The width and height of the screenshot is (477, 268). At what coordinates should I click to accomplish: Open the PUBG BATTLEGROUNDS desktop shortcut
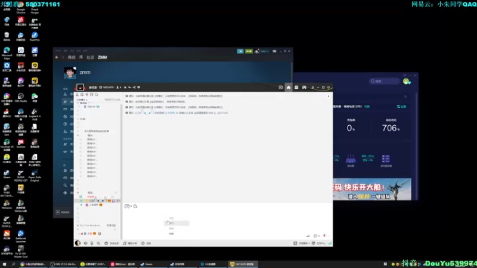click(7, 191)
